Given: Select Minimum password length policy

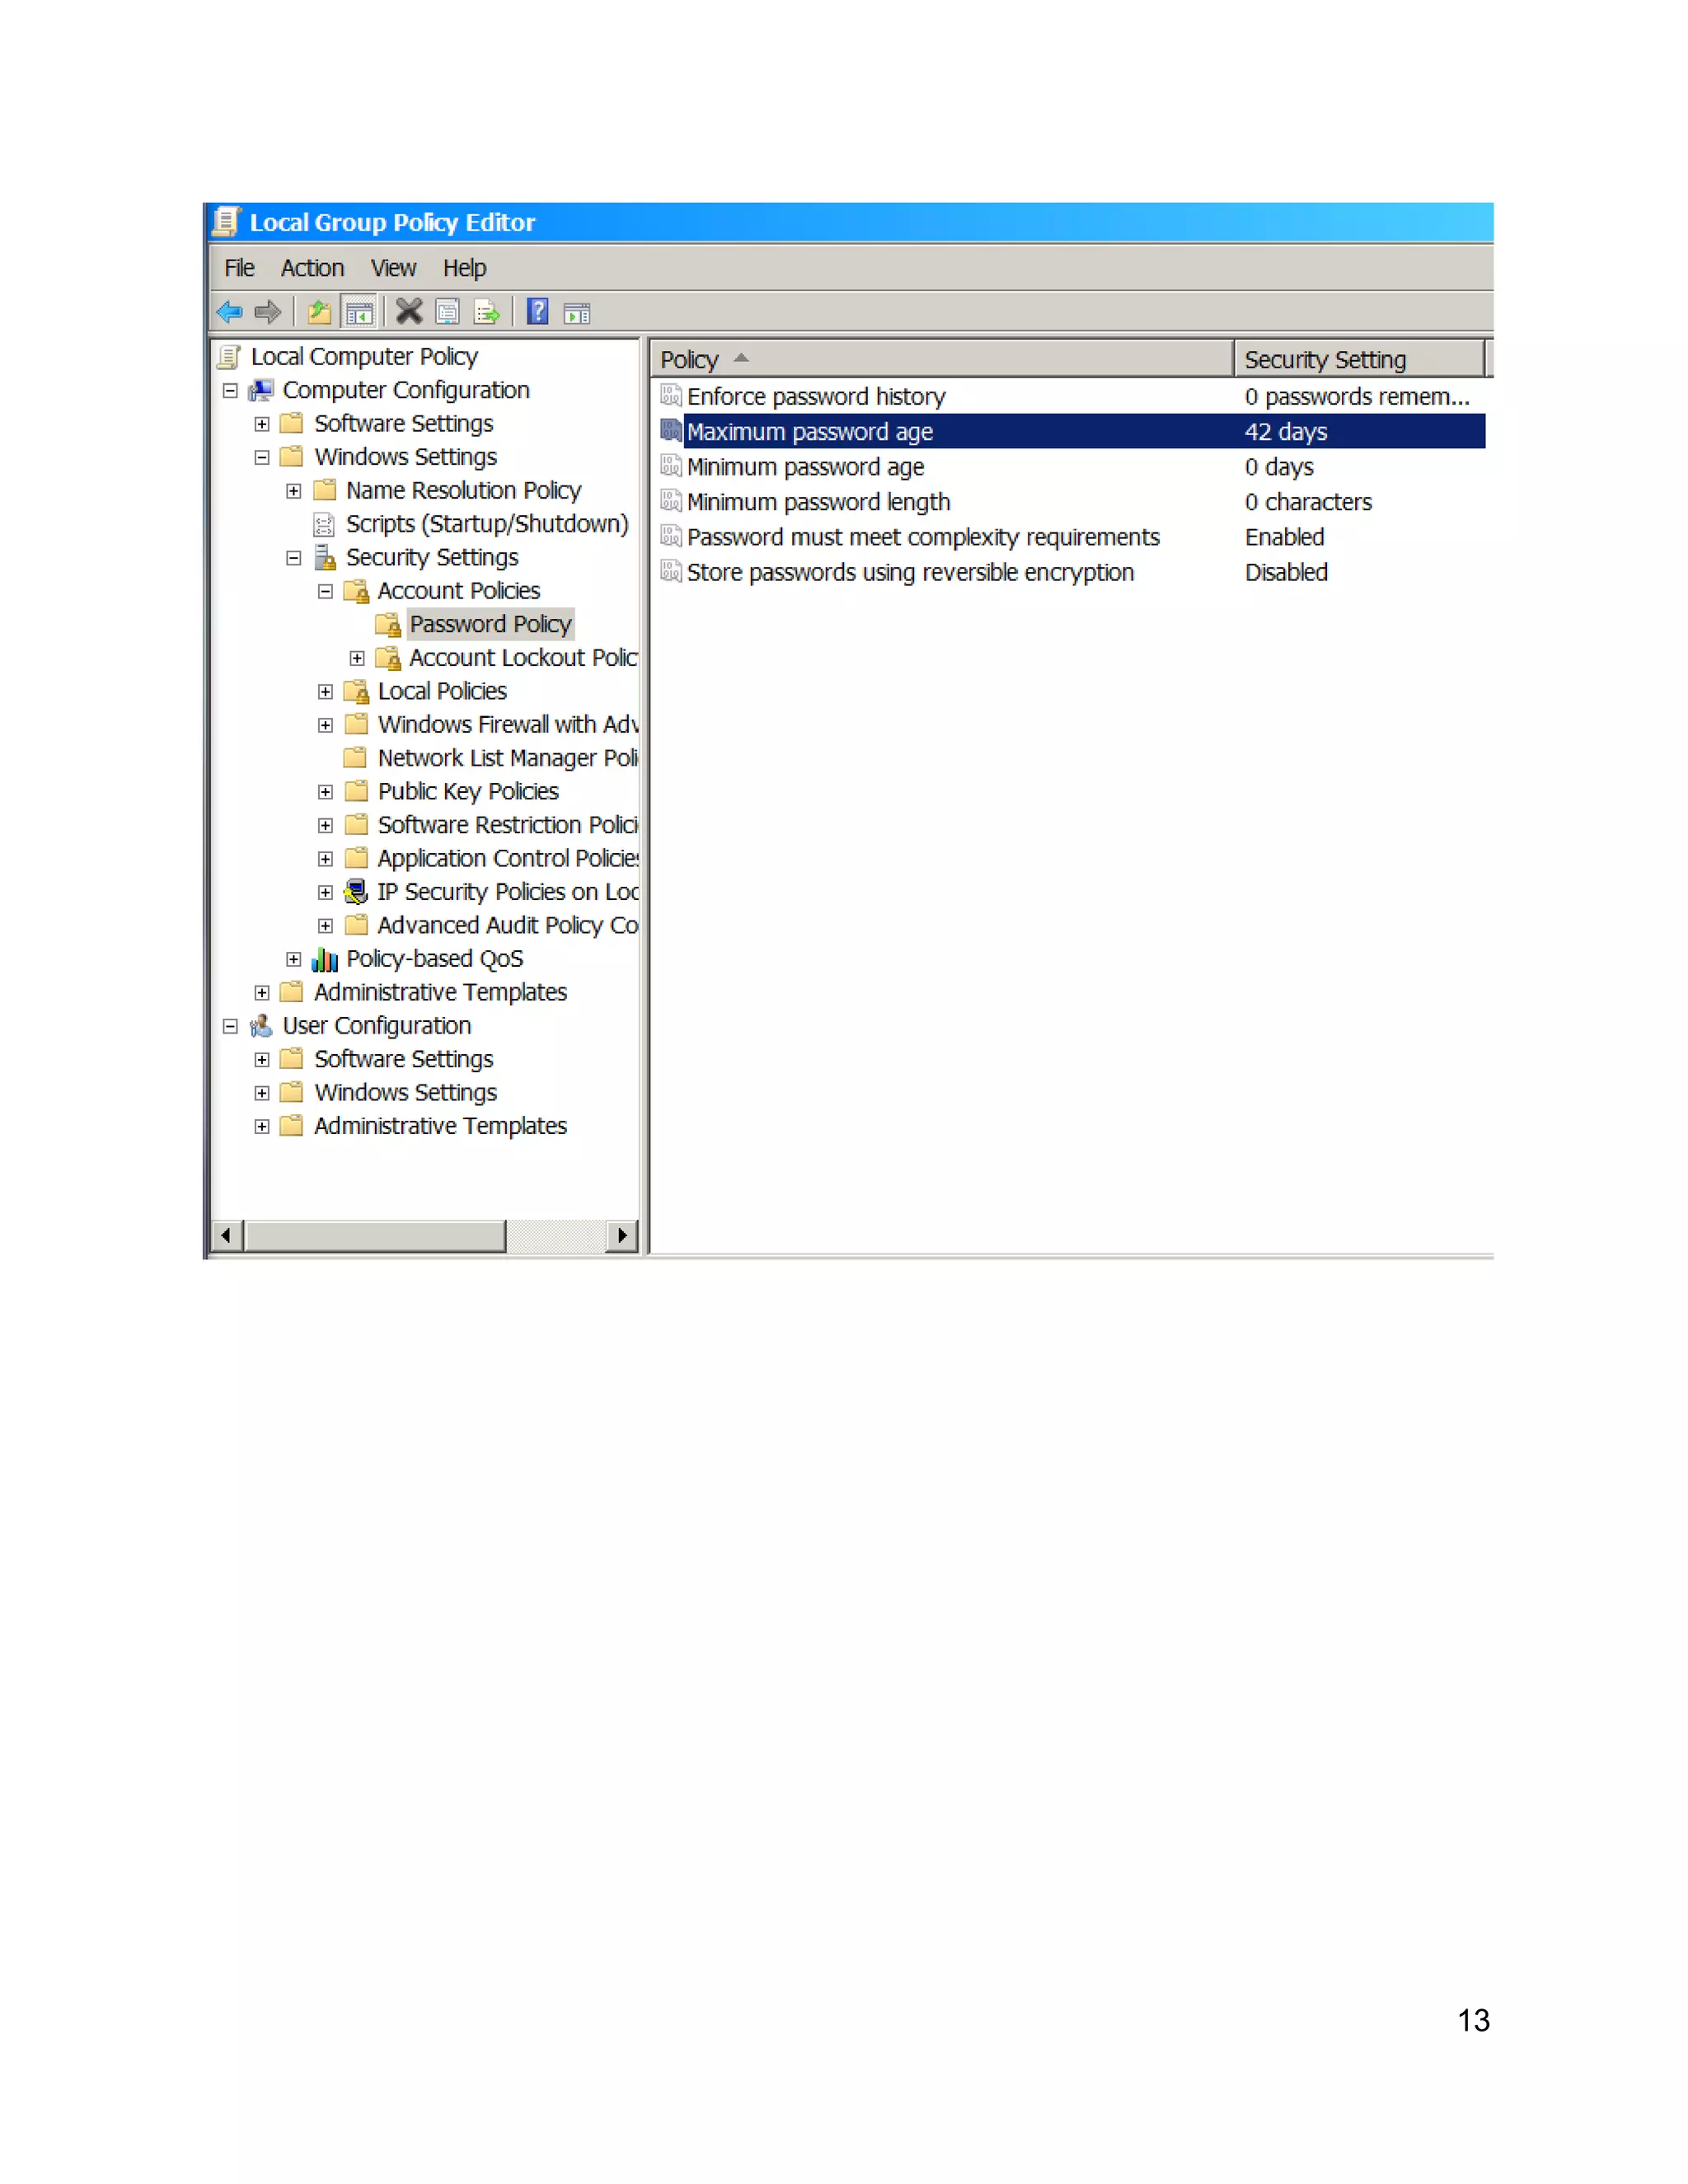Looking at the screenshot, I should (818, 502).
